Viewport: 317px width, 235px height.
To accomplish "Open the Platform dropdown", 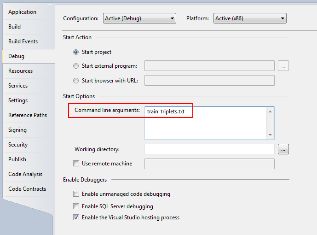I will pos(250,18).
